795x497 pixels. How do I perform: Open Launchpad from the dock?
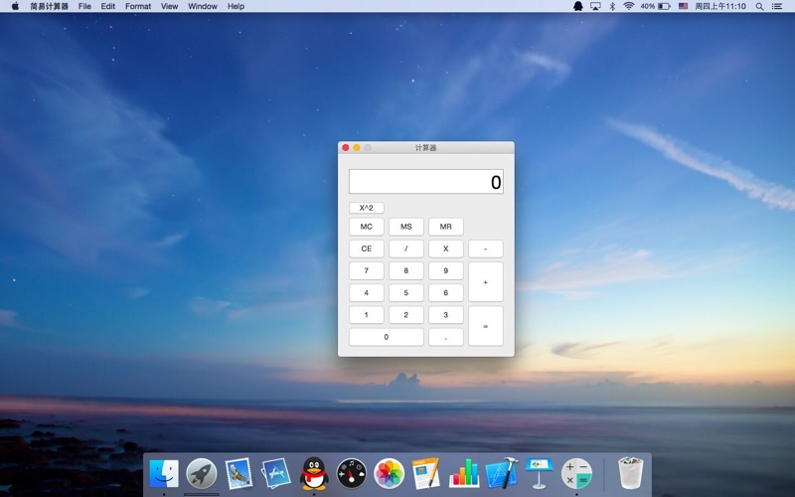202,473
